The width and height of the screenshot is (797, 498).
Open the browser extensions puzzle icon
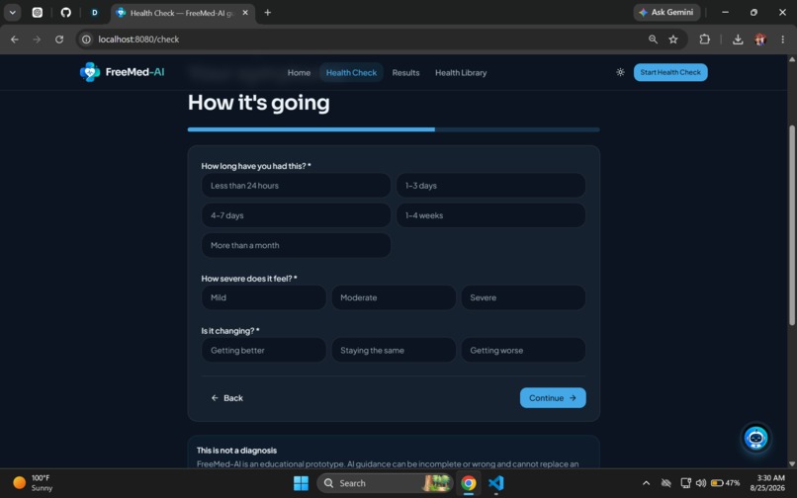tap(704, 40)
